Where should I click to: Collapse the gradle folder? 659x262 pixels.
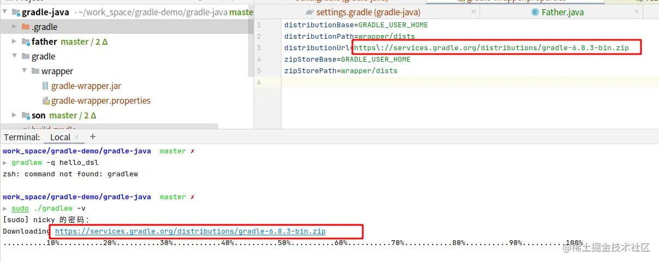pyautogui.click(x=15, y=56)
